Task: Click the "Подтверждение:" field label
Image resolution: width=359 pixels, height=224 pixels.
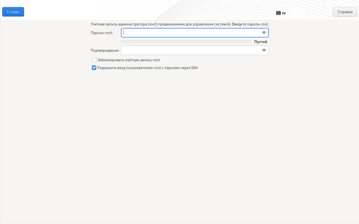Action: 105,50
